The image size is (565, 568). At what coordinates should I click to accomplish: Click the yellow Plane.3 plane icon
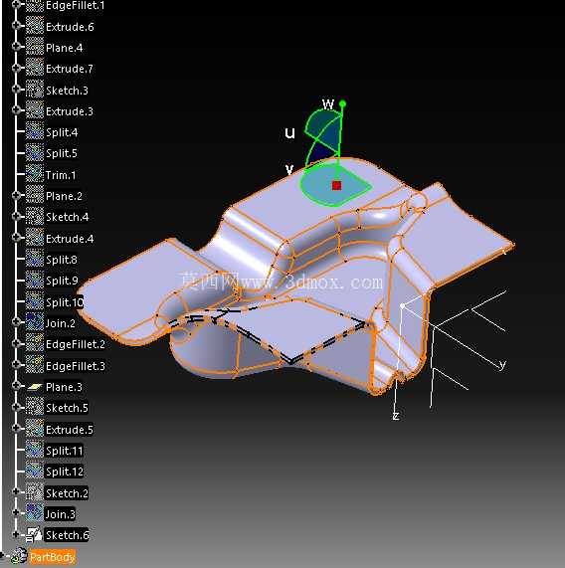point(35,387)
